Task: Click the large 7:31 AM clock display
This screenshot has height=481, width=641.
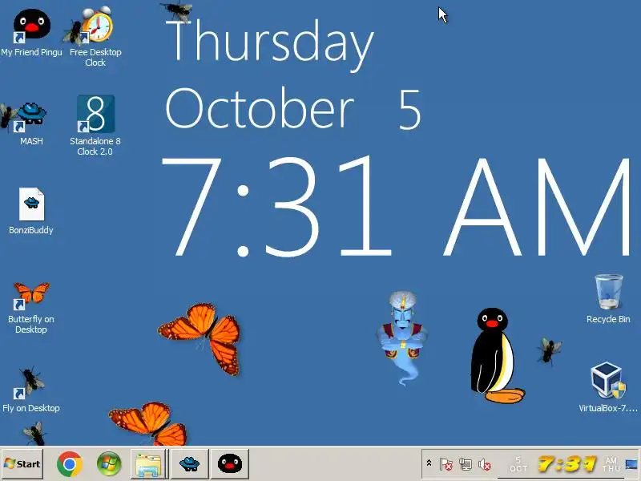Action: tap(396, 207)
